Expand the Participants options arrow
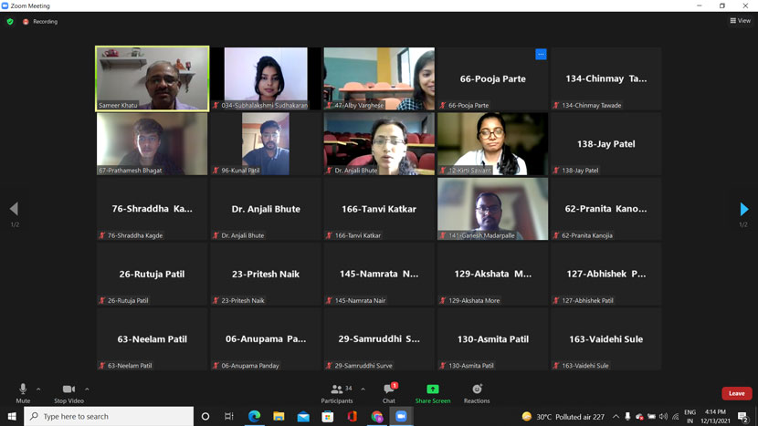Viewport: 758px width, 426px height. pos(363,389)
